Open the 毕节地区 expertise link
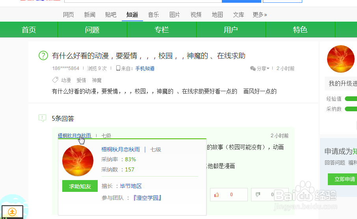 pyautogui.click(x=131, y=186)
